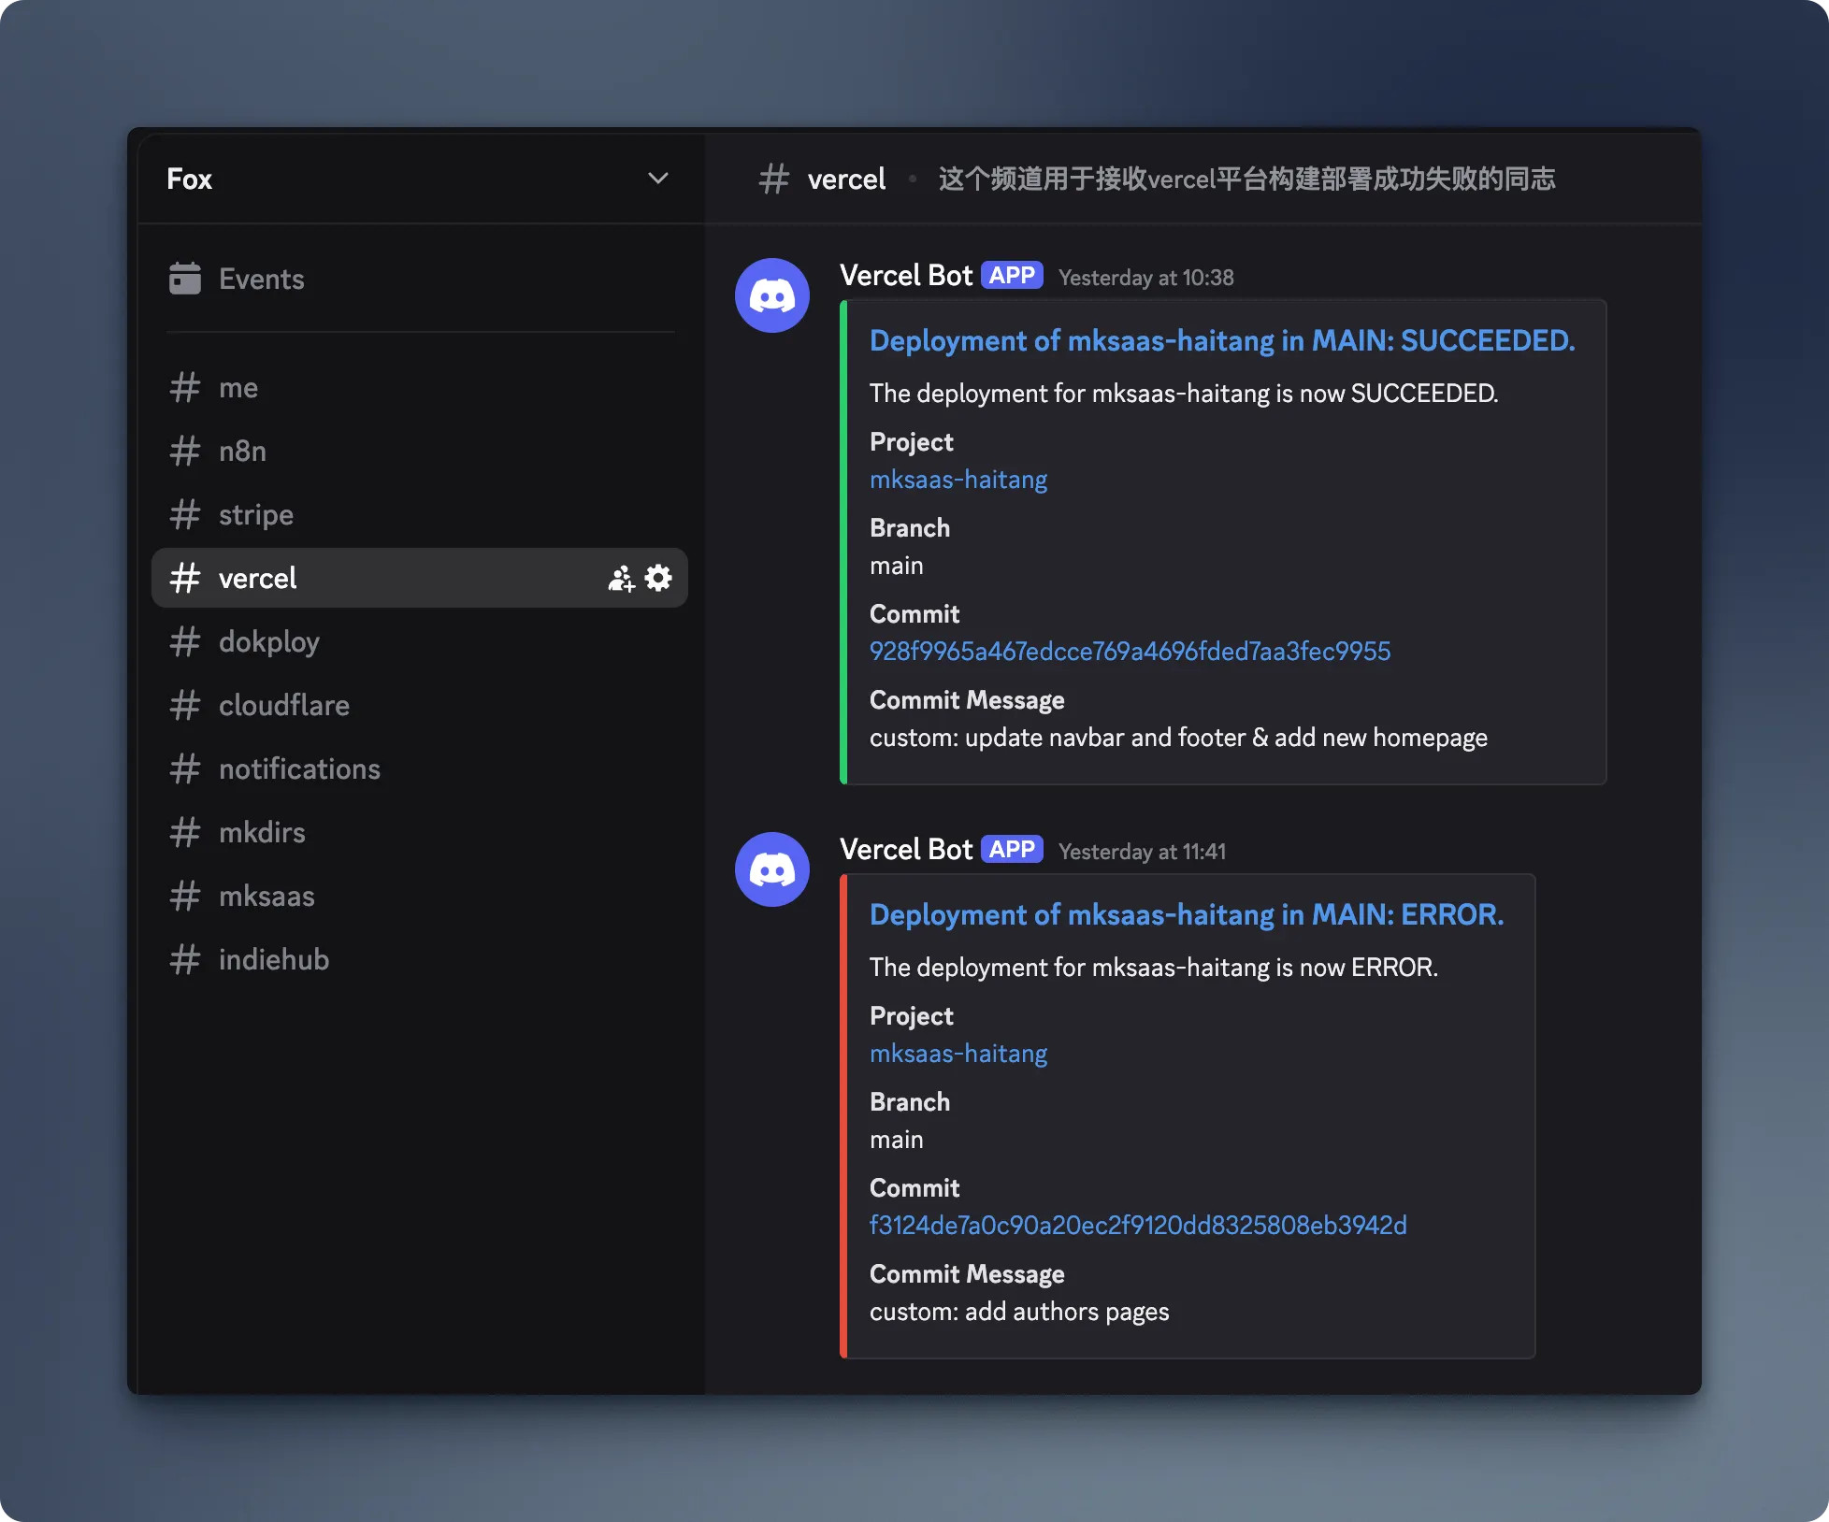The height and width of the screenshot is (1522, 1829).
Task: Click the Yesterday at 11:41 timestamp
Action: [1142, 852]
